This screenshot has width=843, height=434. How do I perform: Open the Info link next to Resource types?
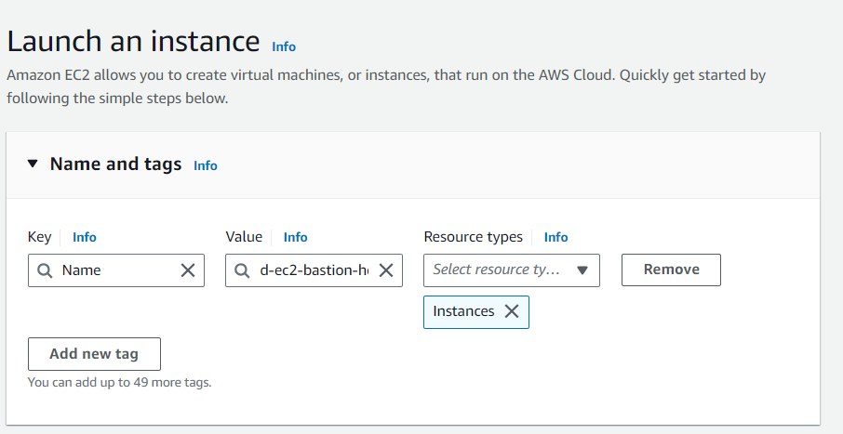555,237
